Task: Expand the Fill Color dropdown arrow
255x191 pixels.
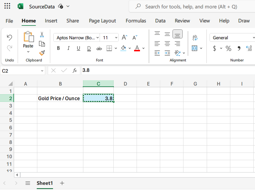Action: coord(129,48)
